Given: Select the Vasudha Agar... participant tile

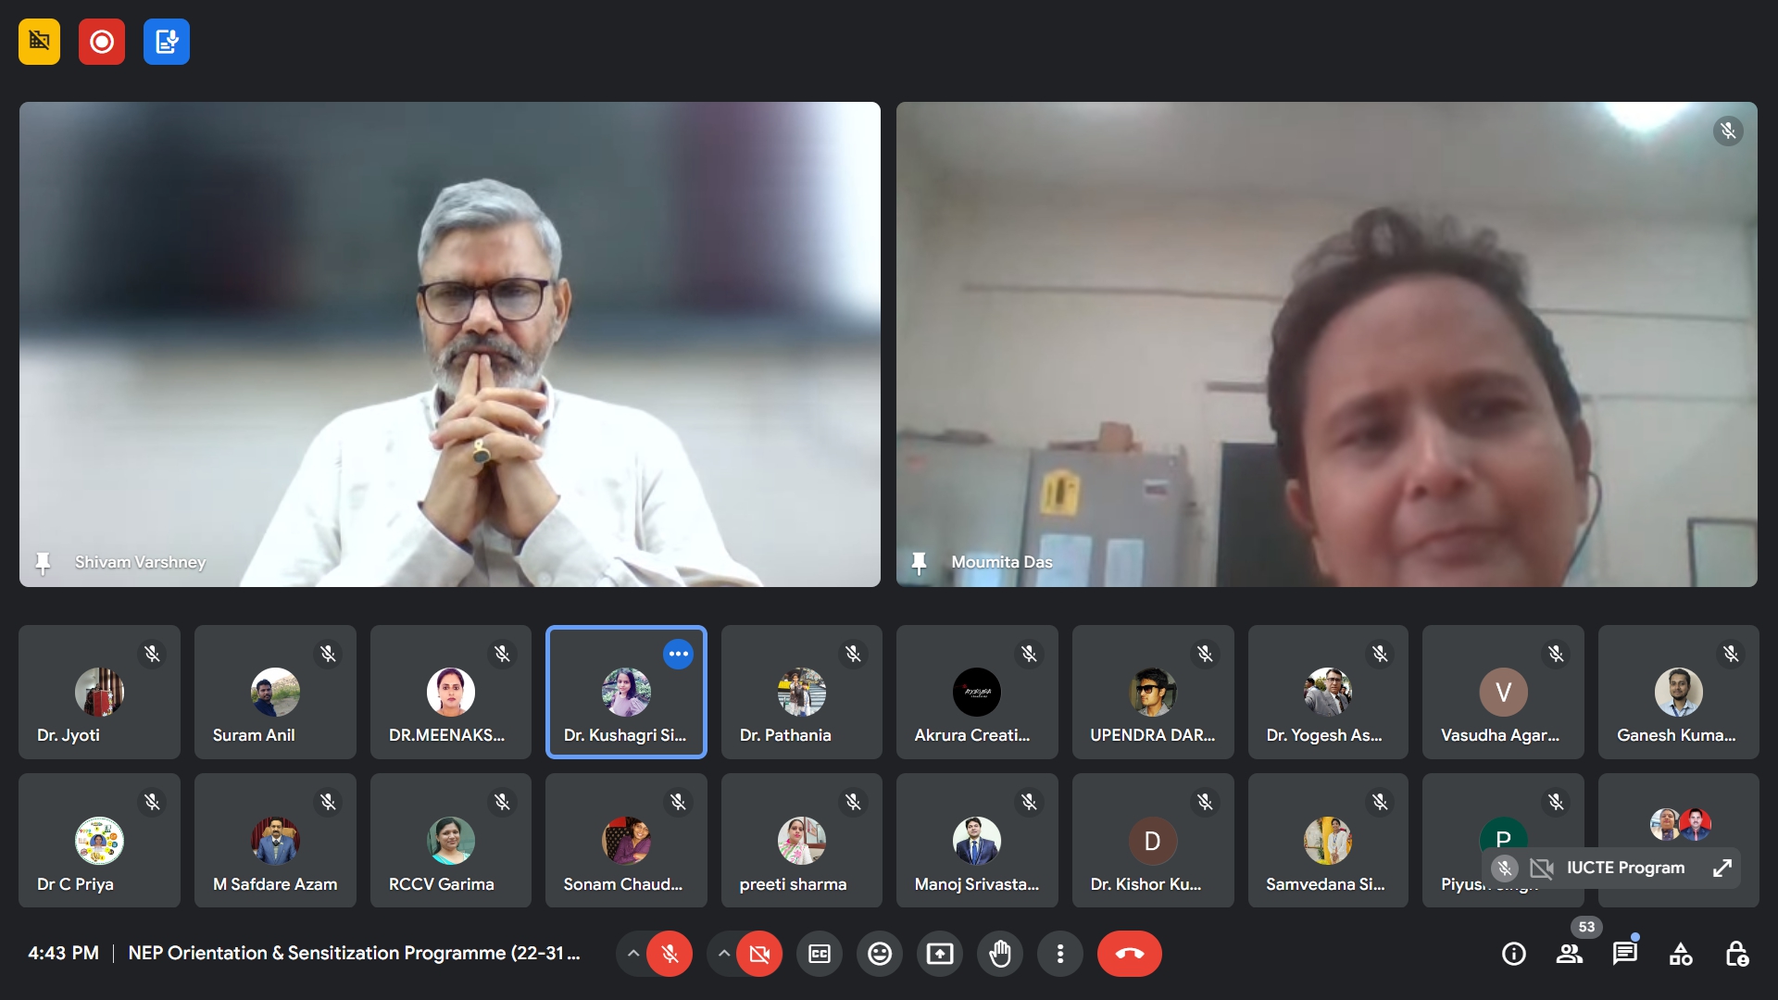Looking at the screenshot, I should click(x=1503, y=693).
